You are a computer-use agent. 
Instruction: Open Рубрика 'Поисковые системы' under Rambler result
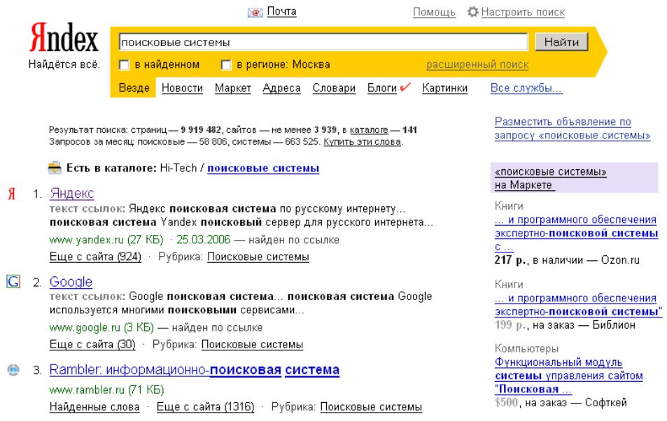(x=371, y=407)
